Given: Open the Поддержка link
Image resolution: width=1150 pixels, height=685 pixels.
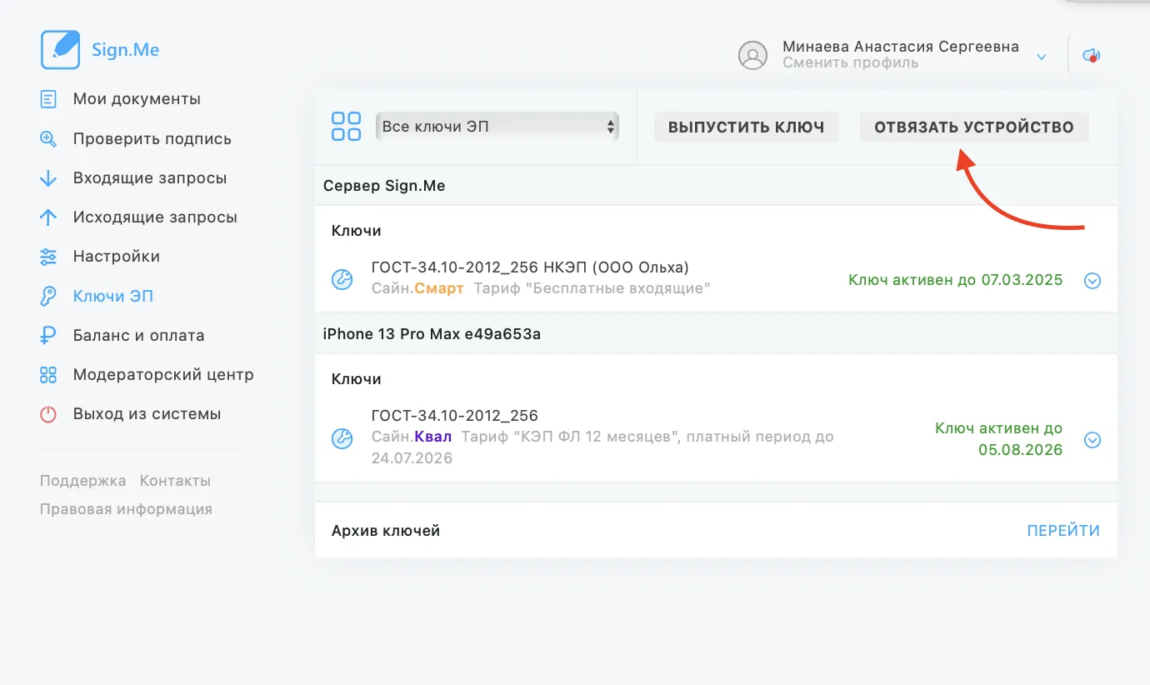Looking at the screenshot, I should click(82, 481).
